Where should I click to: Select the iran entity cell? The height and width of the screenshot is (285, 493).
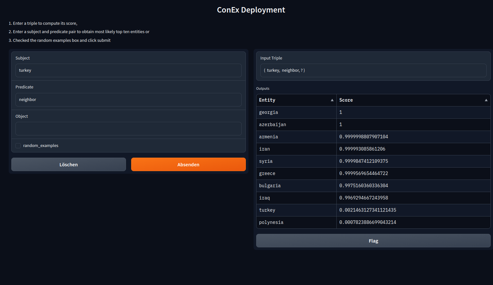pos(296,149)
